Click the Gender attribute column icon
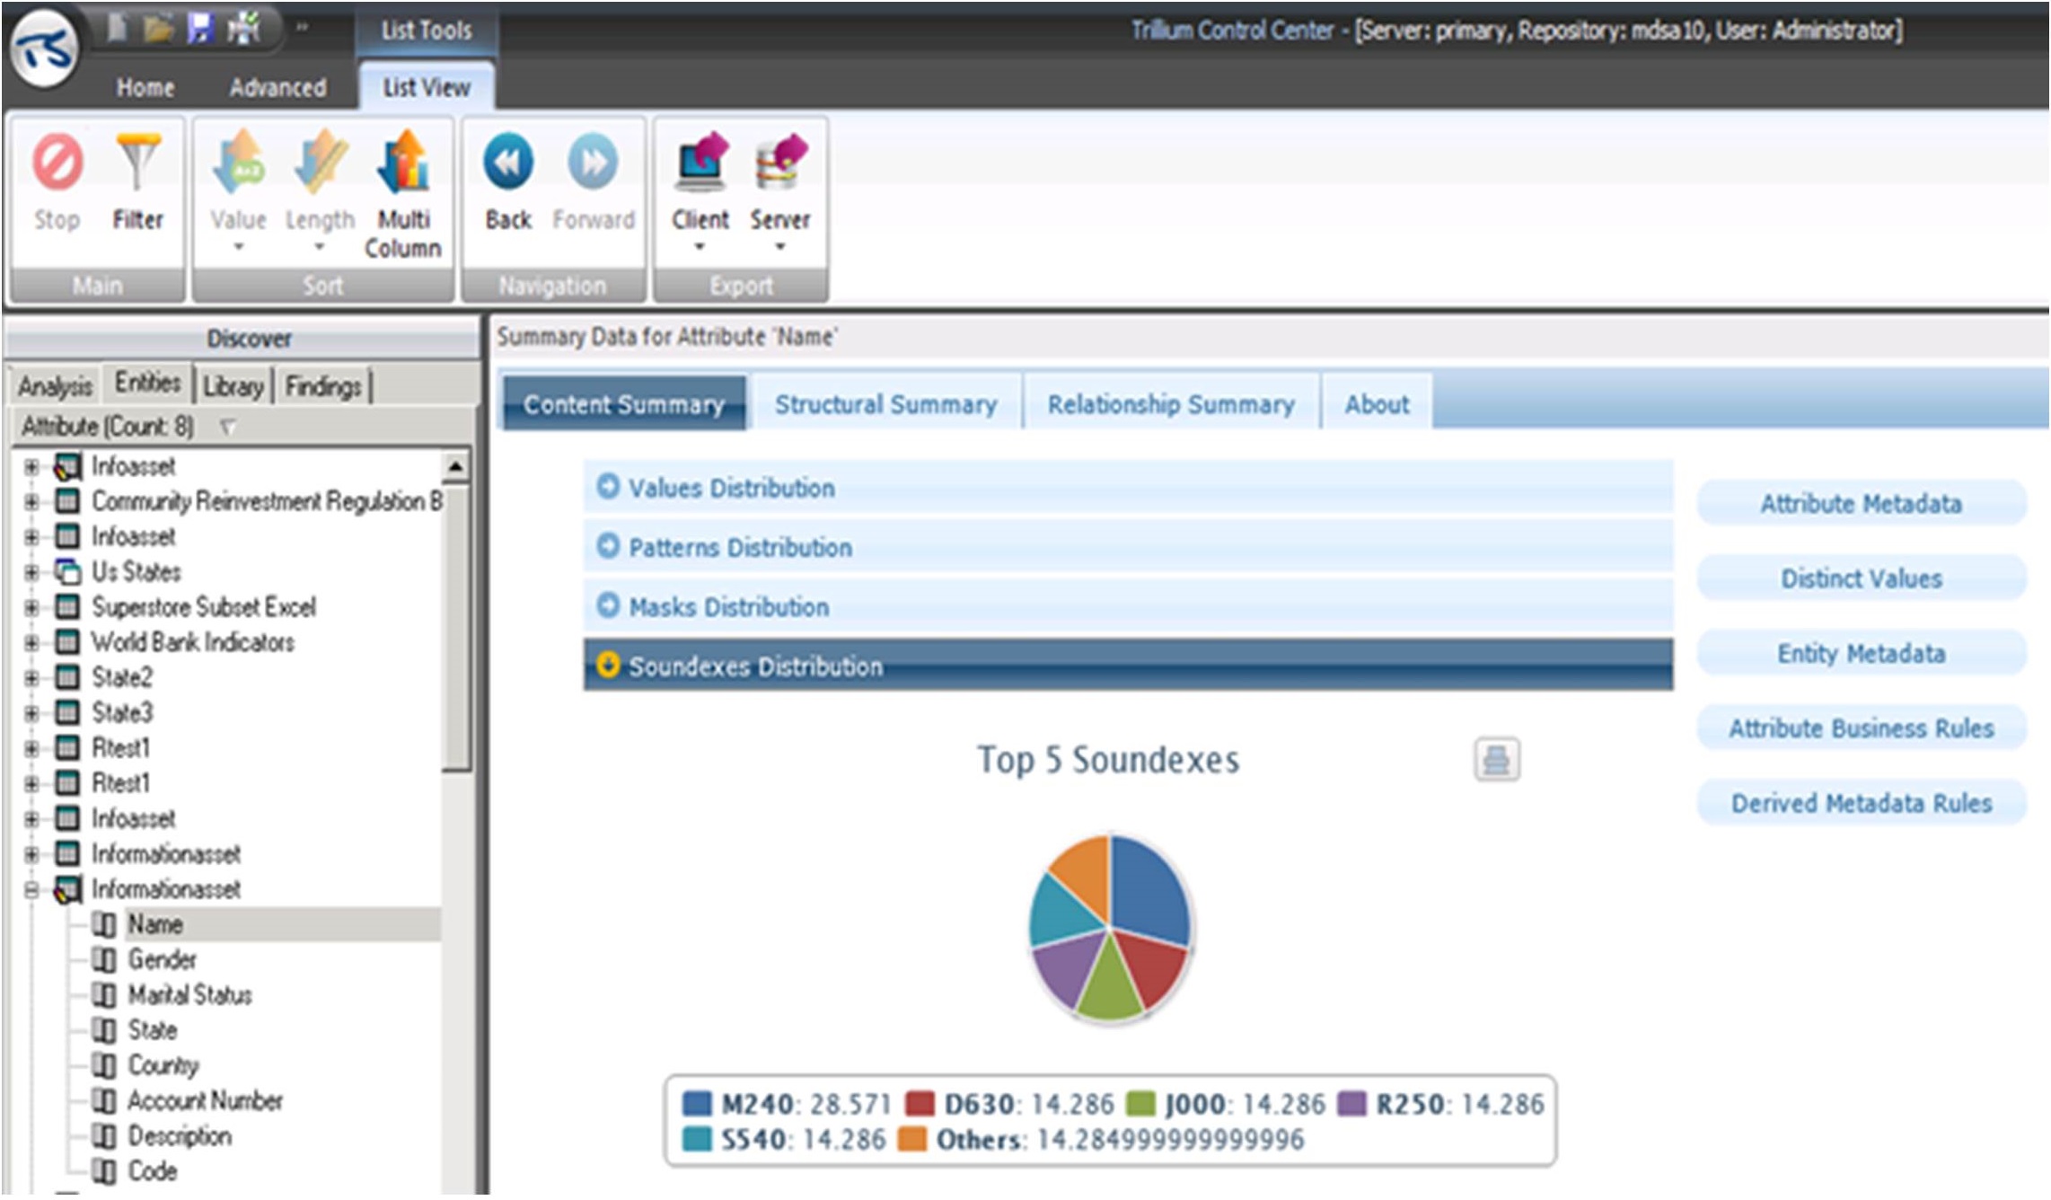 click(104, 959)
